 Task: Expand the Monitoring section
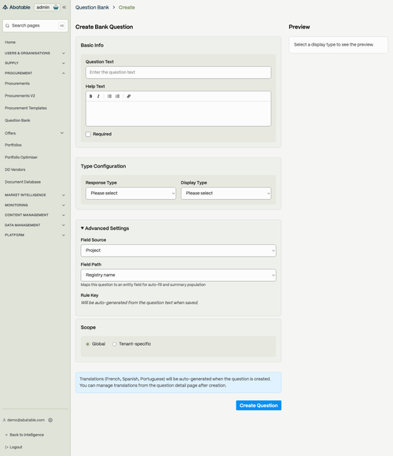tap(35, 206)
